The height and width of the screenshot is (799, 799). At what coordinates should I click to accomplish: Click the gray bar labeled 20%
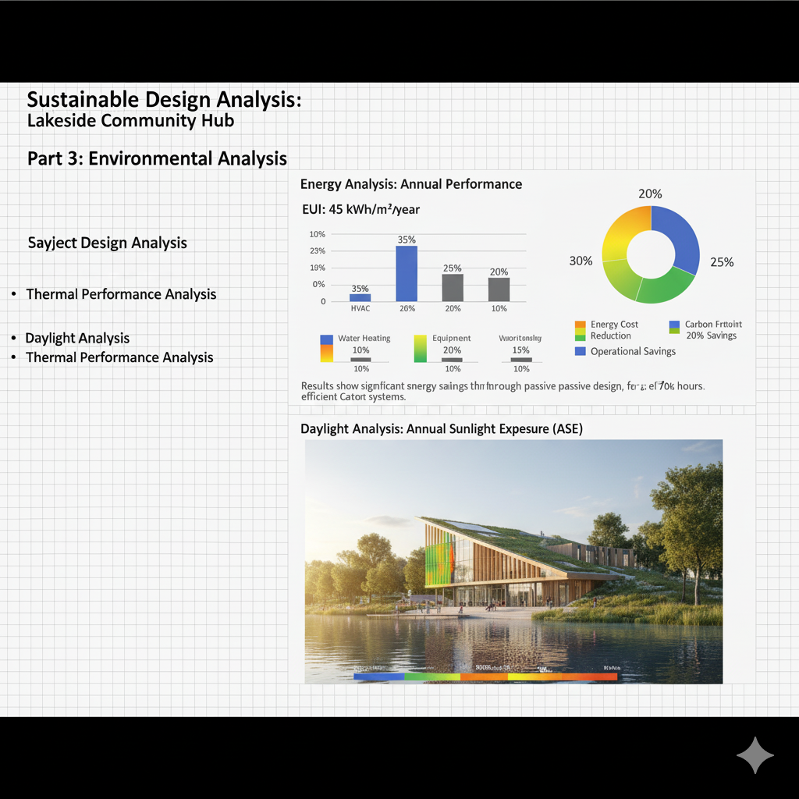pyautogui.click(x=499, y=289)
